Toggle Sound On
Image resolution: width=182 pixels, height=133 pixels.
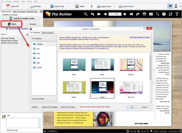(x=143, y=131)
